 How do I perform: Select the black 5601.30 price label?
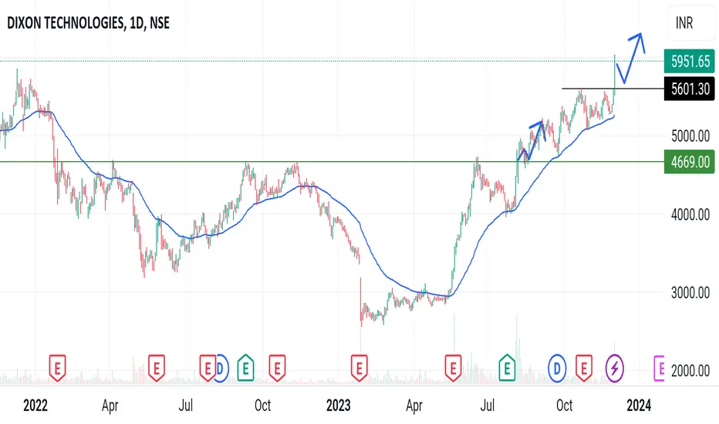tap(689, 89)
